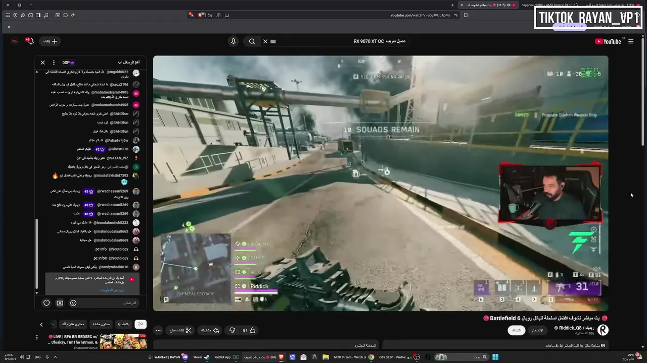Select the suggested-for-you content chip

tap(73, 324)
